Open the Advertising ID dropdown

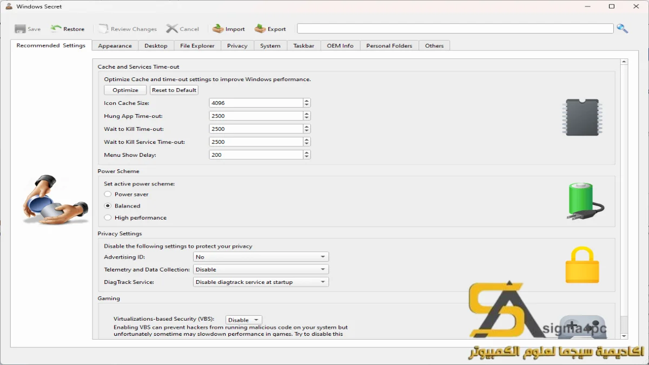tap(261, 257)
